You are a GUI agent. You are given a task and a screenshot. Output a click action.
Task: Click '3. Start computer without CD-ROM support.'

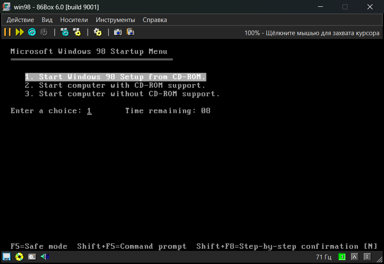[122, 94]
